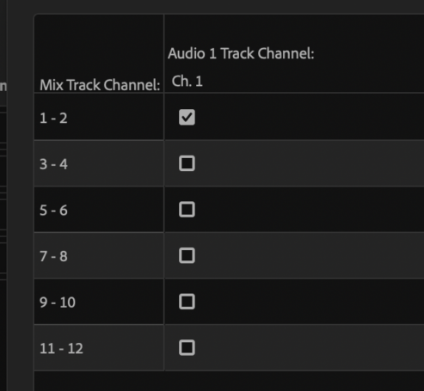The width and height of the screenshot is (424, 391).
Task: Click the Audio 1 Track Channel header
Action: [x=241, y=53]
